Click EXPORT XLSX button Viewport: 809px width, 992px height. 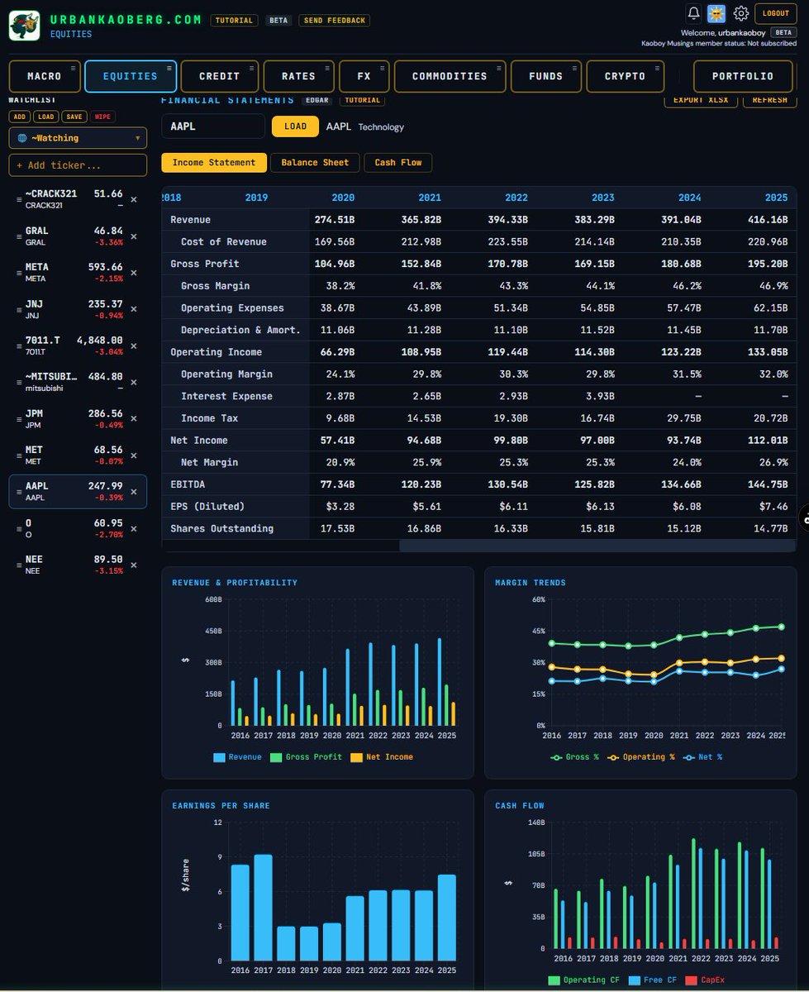coord(700,100)
